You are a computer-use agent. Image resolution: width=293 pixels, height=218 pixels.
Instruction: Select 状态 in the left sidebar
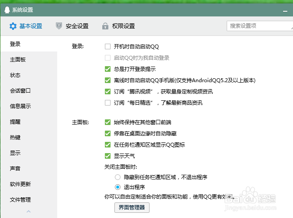(29, 75)
